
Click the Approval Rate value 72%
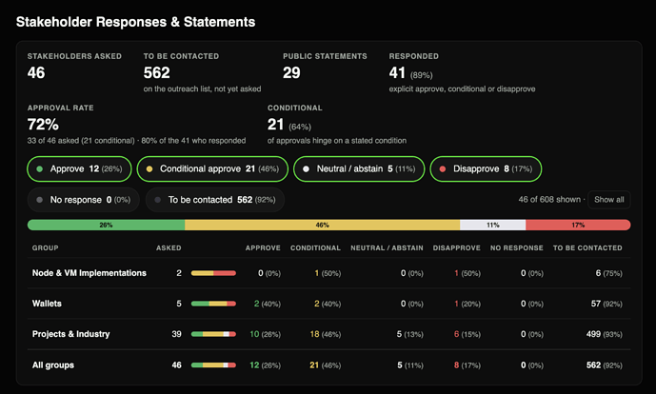point(43,125)
